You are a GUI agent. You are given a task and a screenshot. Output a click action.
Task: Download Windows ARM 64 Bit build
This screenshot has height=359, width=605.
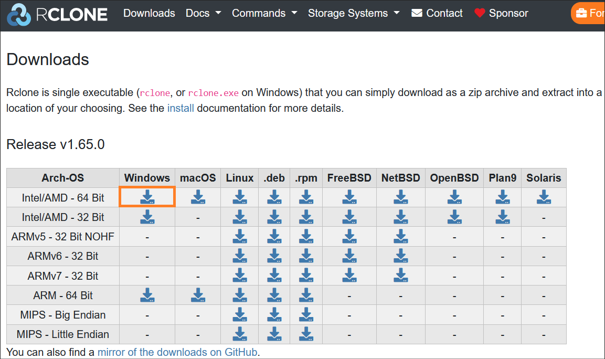(x=147, y=295)
